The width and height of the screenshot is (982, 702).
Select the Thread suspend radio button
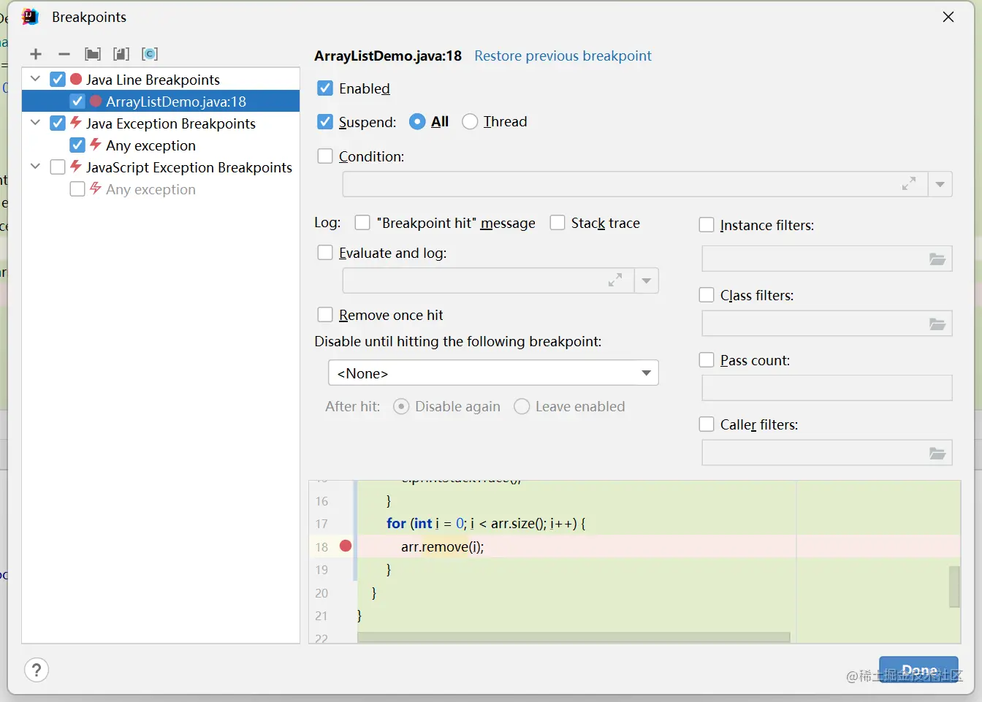(471, 122)
